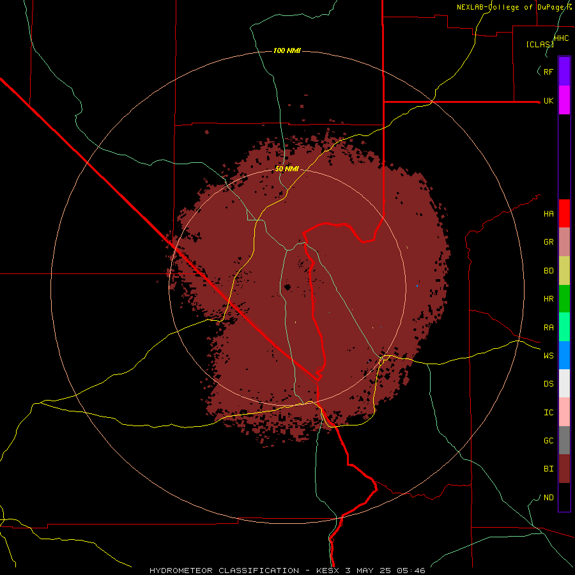The image size is (575, 575).
Task: Click the DS white legend swatch
Action: pyautogui.click(x=564, y=383)
